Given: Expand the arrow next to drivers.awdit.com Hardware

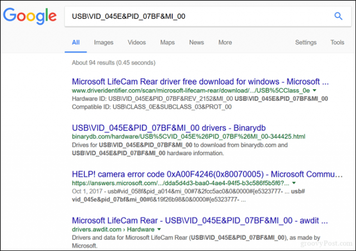Looking at the screenshot, I should click(x=159, y=229).
